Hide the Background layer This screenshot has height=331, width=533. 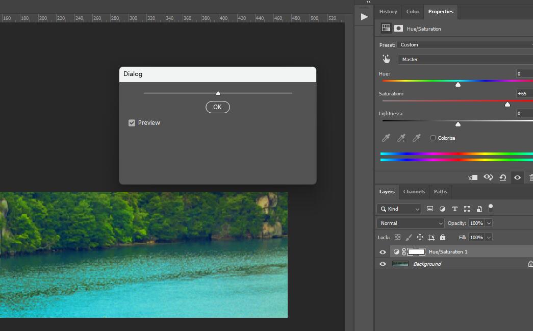pos(382,264)
